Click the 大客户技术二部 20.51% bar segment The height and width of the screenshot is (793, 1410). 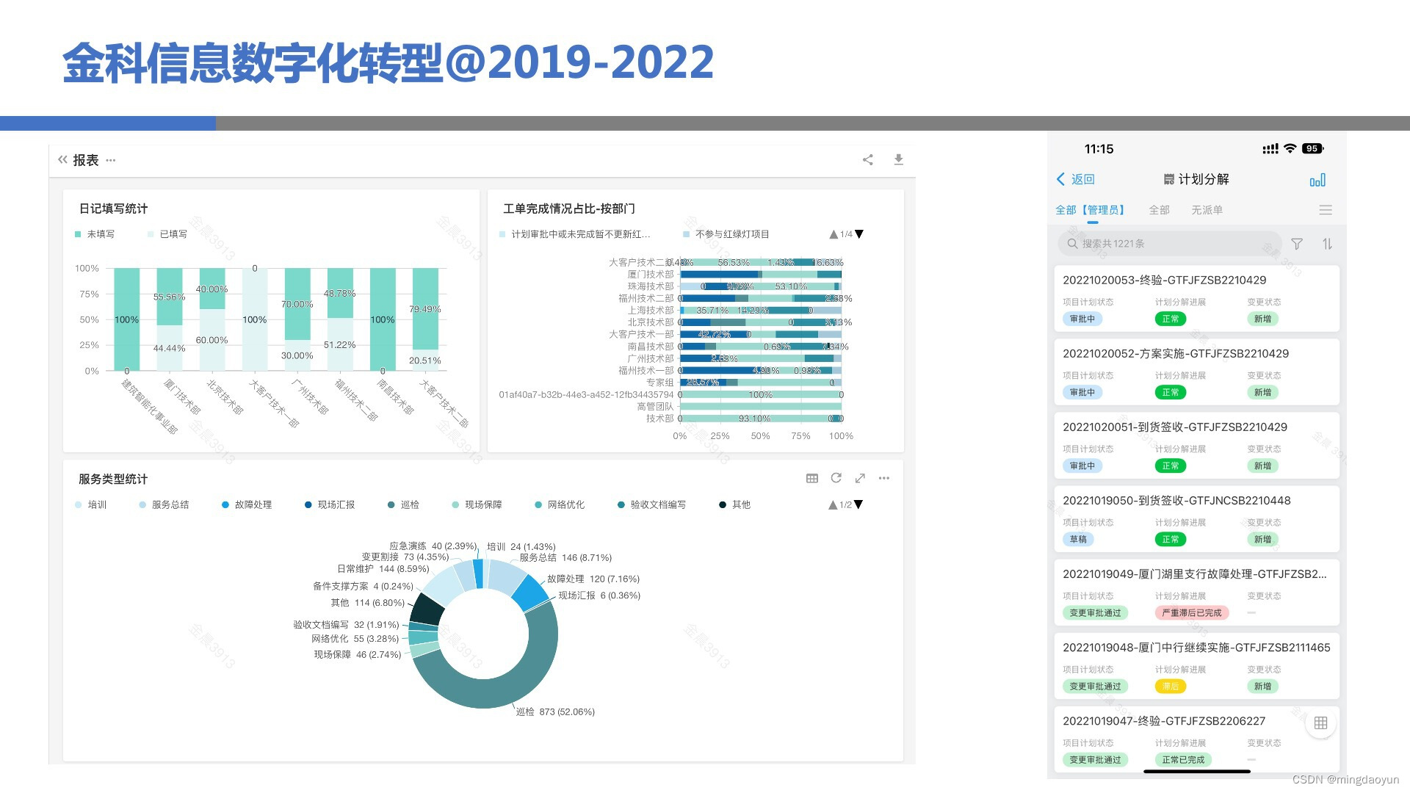click(425, 360)
